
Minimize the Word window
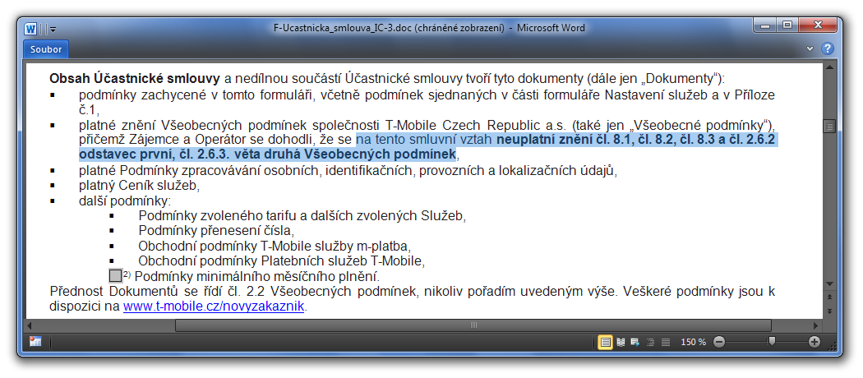pos(765,25)
